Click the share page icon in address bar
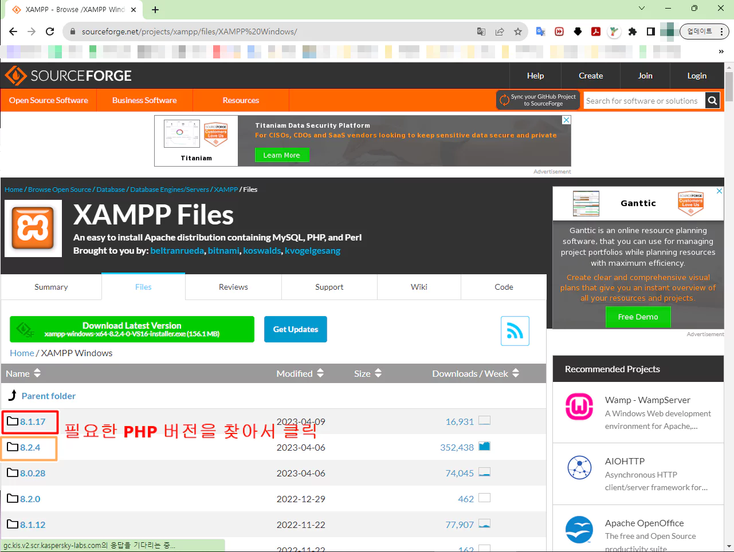 click(500, 31)
